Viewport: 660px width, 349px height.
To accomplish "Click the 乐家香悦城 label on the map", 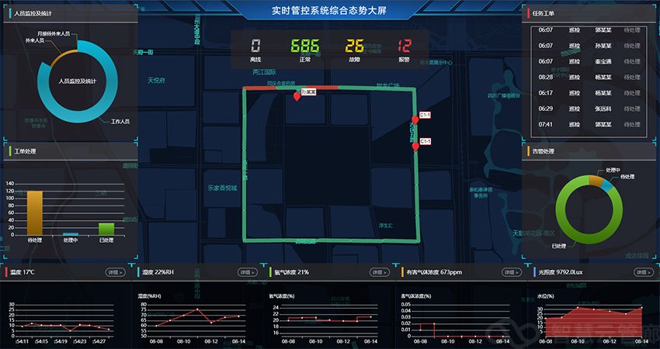I will (x=222, y=188).
